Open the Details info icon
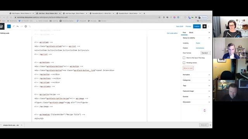 pyautogui.click(x=26, y=26)
